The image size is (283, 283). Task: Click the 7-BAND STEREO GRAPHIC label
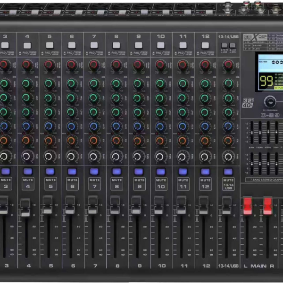(x=266, y=180)
